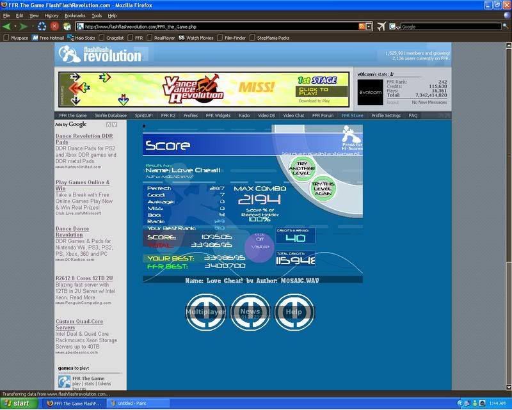The image size is (512, 410).
Task: Open Simfile Database nav tab
Action: [111, 116]
